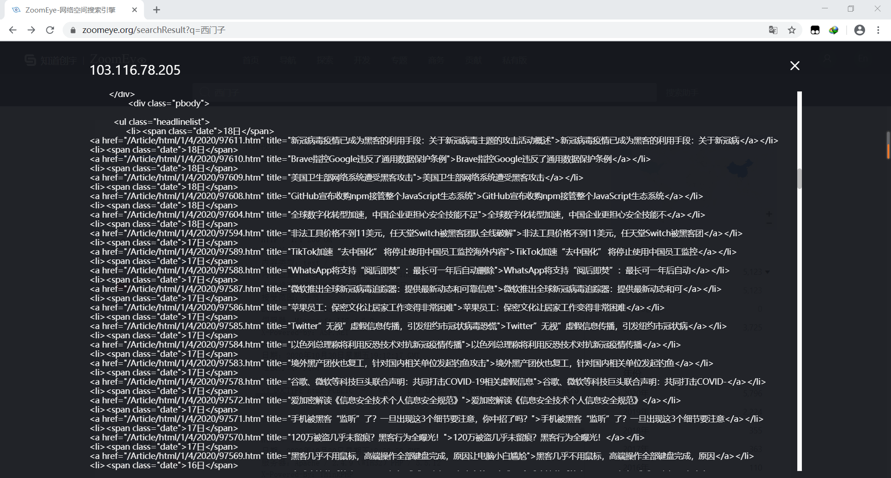Click the 手机被黑客"监听"了 line
Image resolution: width=891 pixels, height=478 pixels.
point(426,419)
